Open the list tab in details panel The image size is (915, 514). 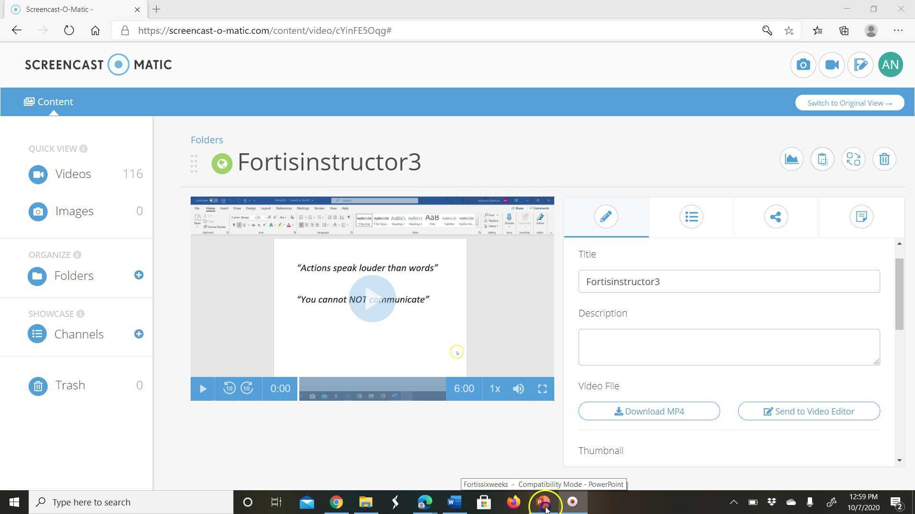pos(691,217)
